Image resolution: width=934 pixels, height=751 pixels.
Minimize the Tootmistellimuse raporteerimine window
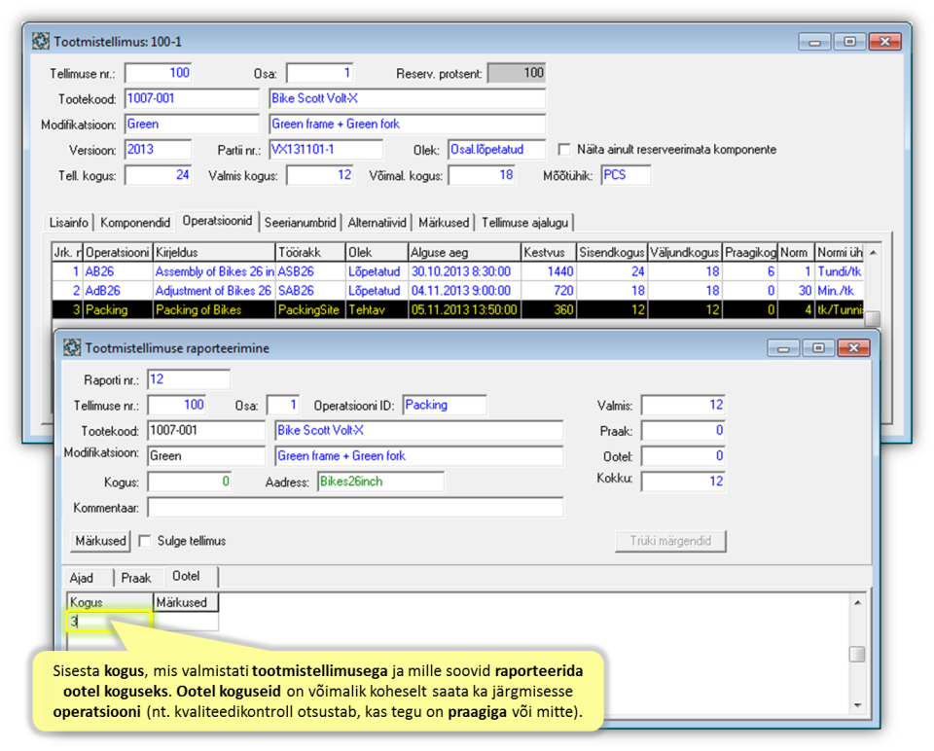(783, 348)
